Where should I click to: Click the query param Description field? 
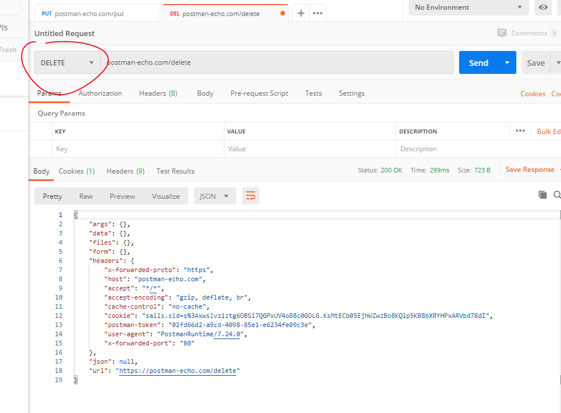(x=478, y=149)
